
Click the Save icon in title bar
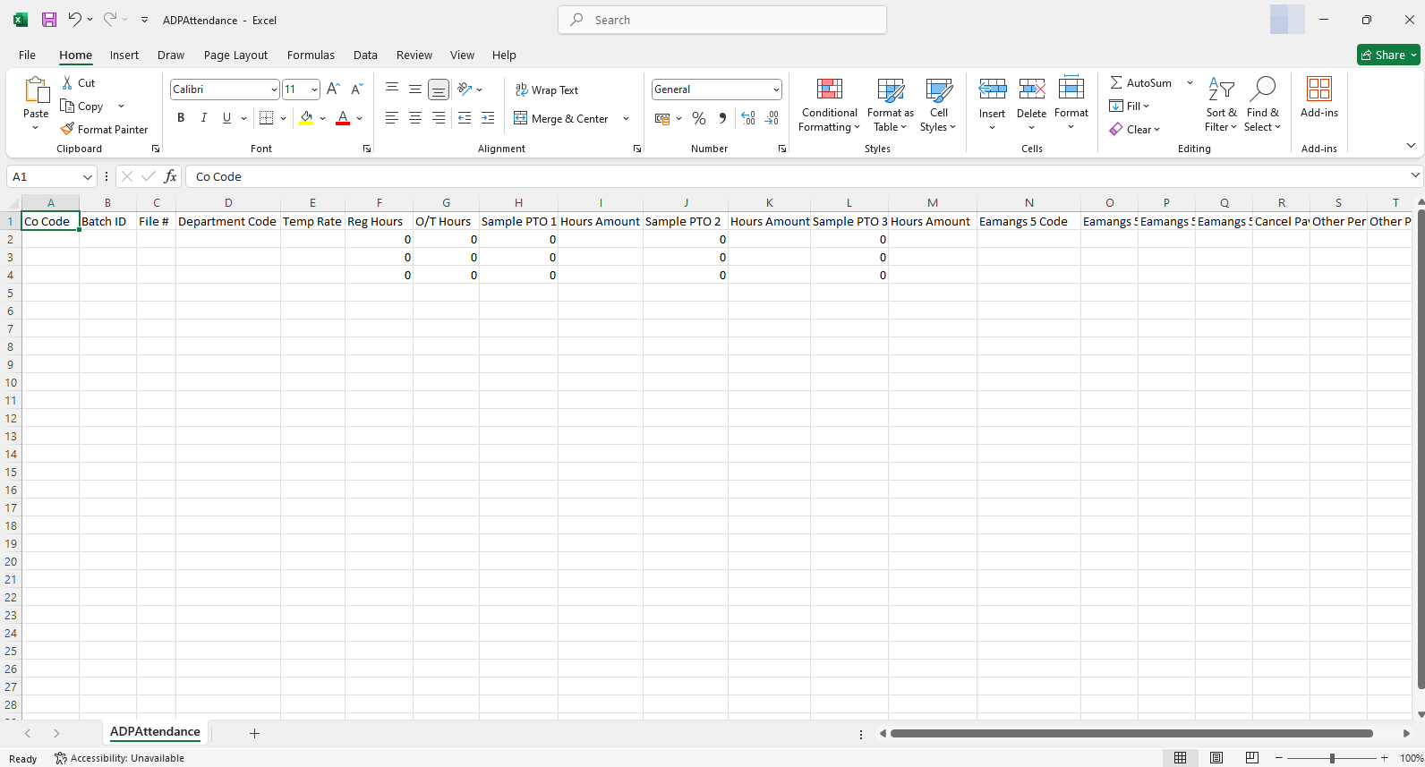pos(49,20)
